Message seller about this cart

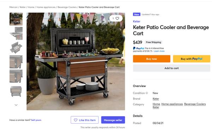tap(113, 120)
